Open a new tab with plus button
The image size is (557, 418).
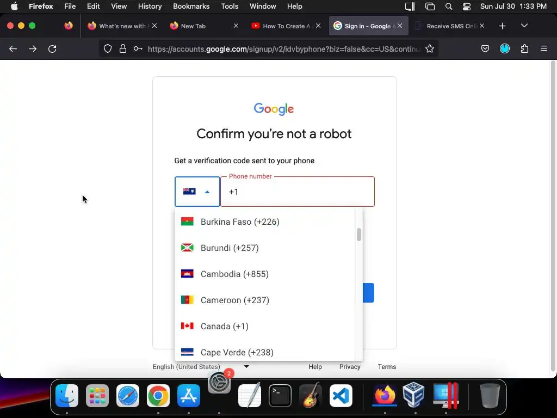[x=502, y=26]
